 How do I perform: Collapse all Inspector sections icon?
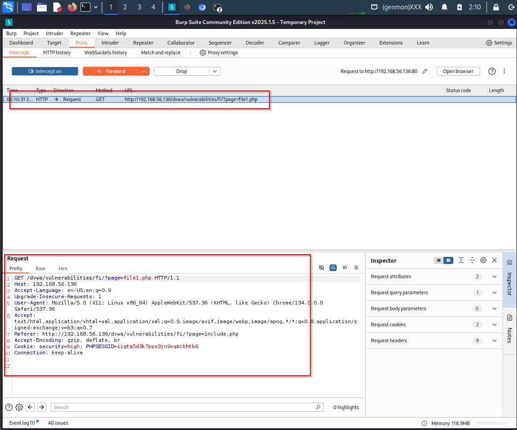point(472,260)
